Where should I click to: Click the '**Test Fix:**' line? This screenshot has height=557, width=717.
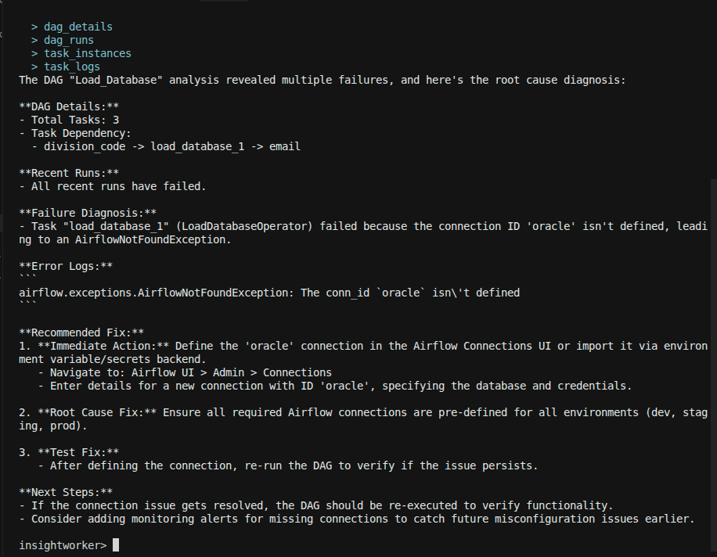click(69, 452)
